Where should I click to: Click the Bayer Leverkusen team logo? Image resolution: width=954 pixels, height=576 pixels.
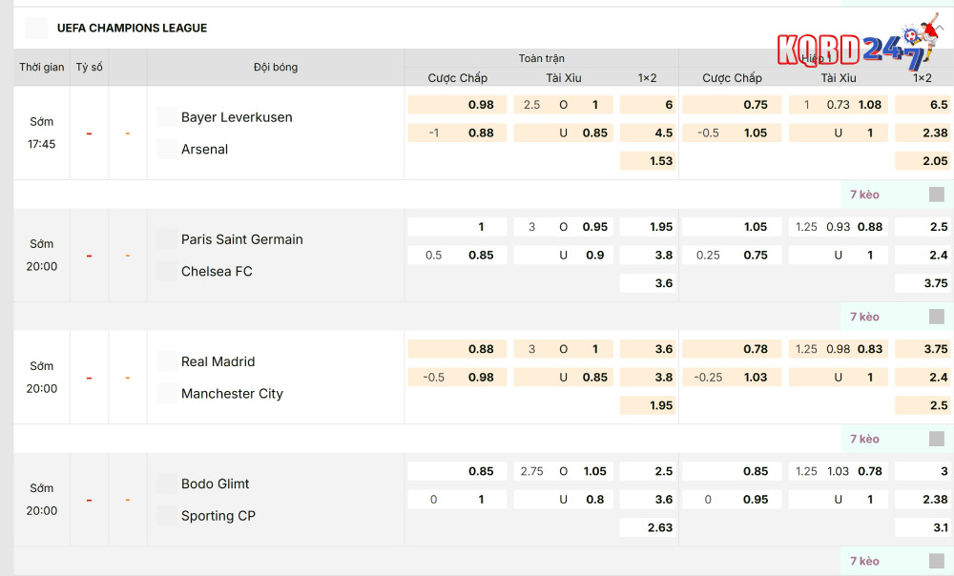coord(167,117)
